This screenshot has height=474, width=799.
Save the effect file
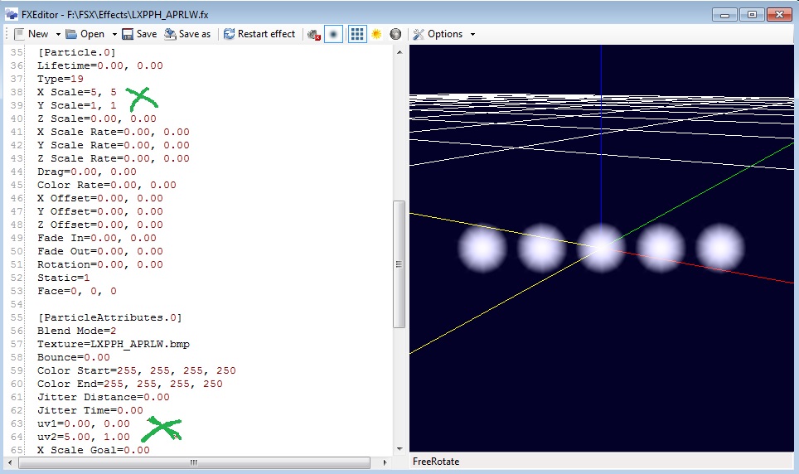(x=139, y=34)
